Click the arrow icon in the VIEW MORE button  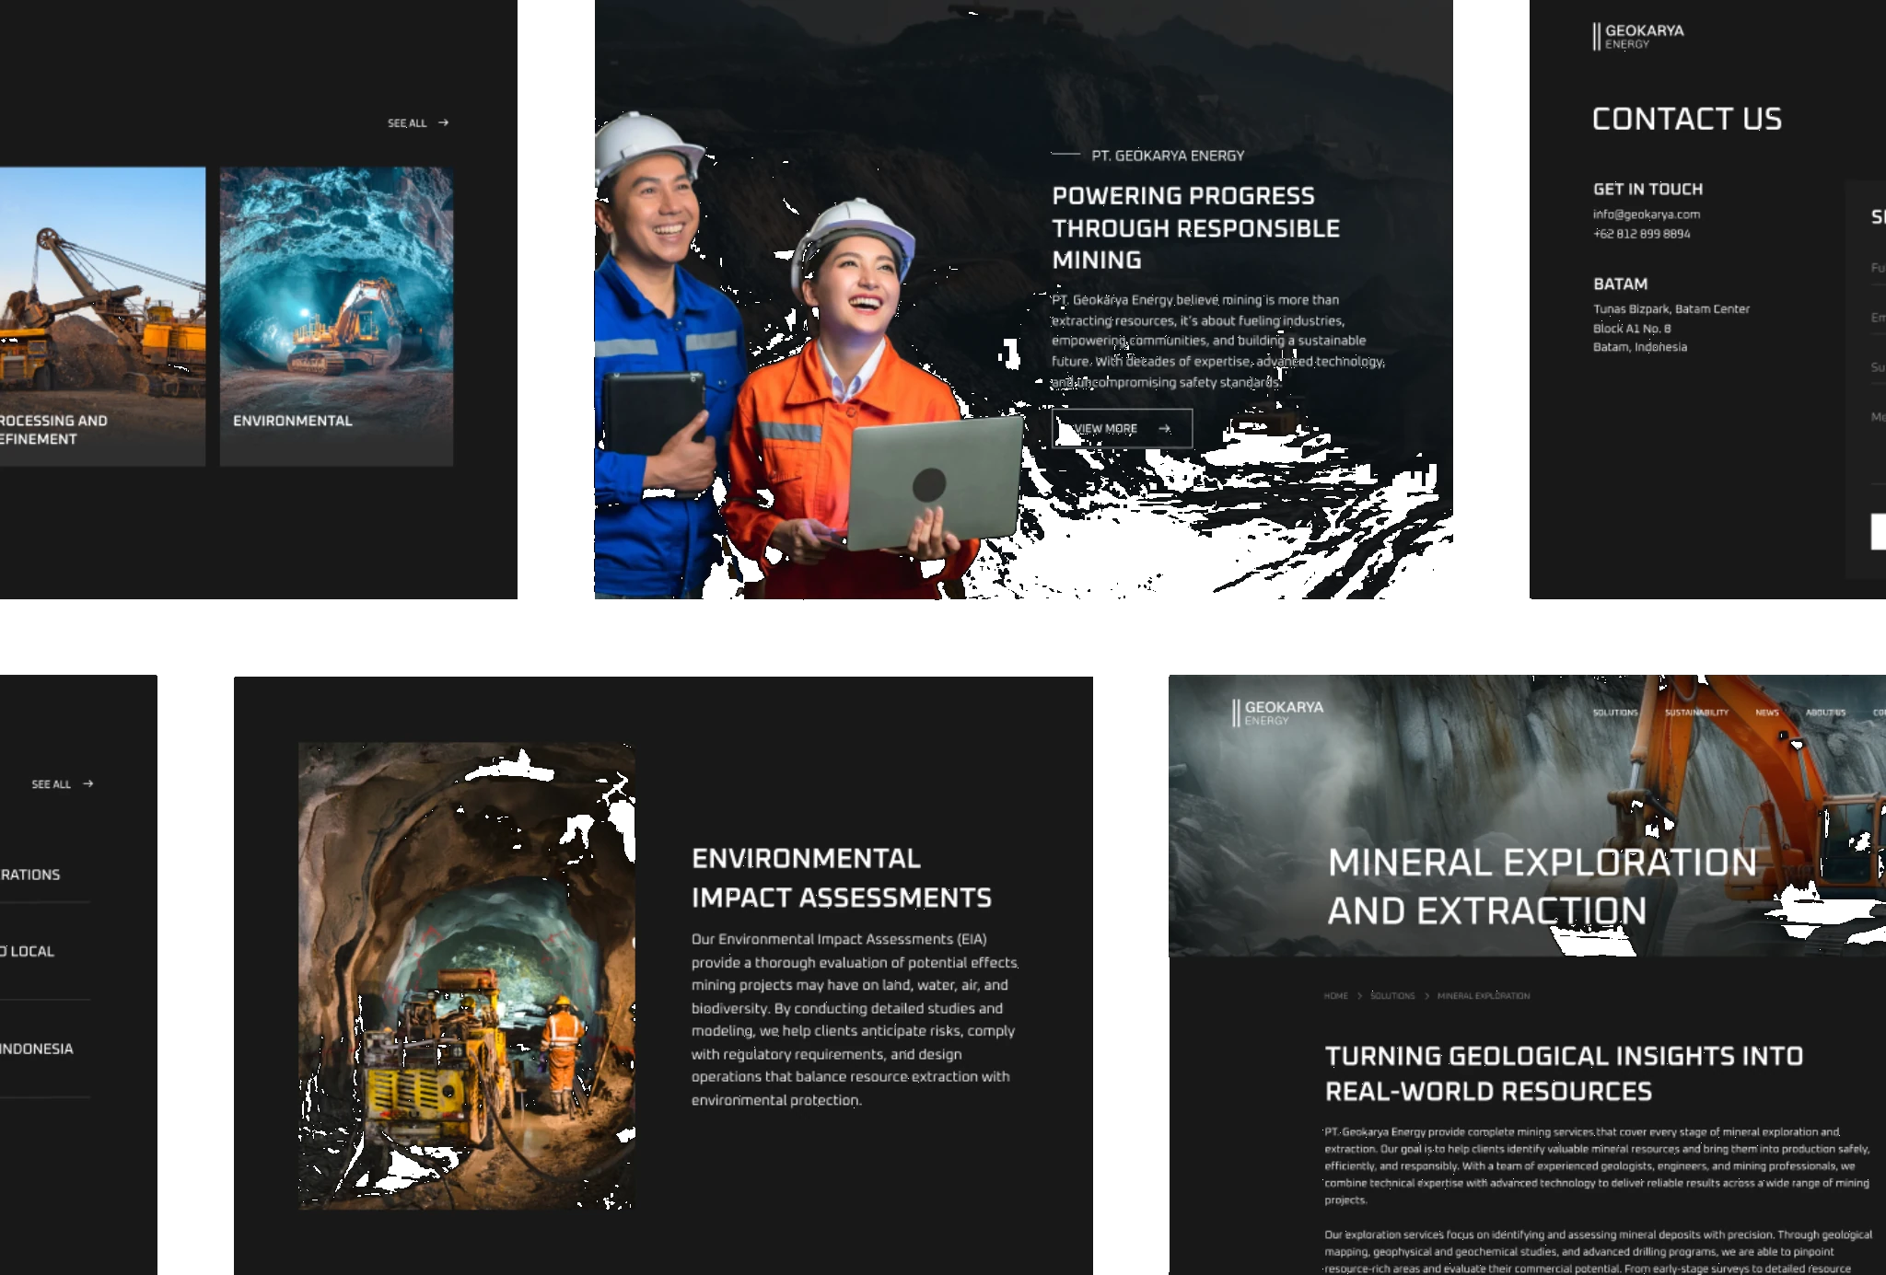[1164, 428]
